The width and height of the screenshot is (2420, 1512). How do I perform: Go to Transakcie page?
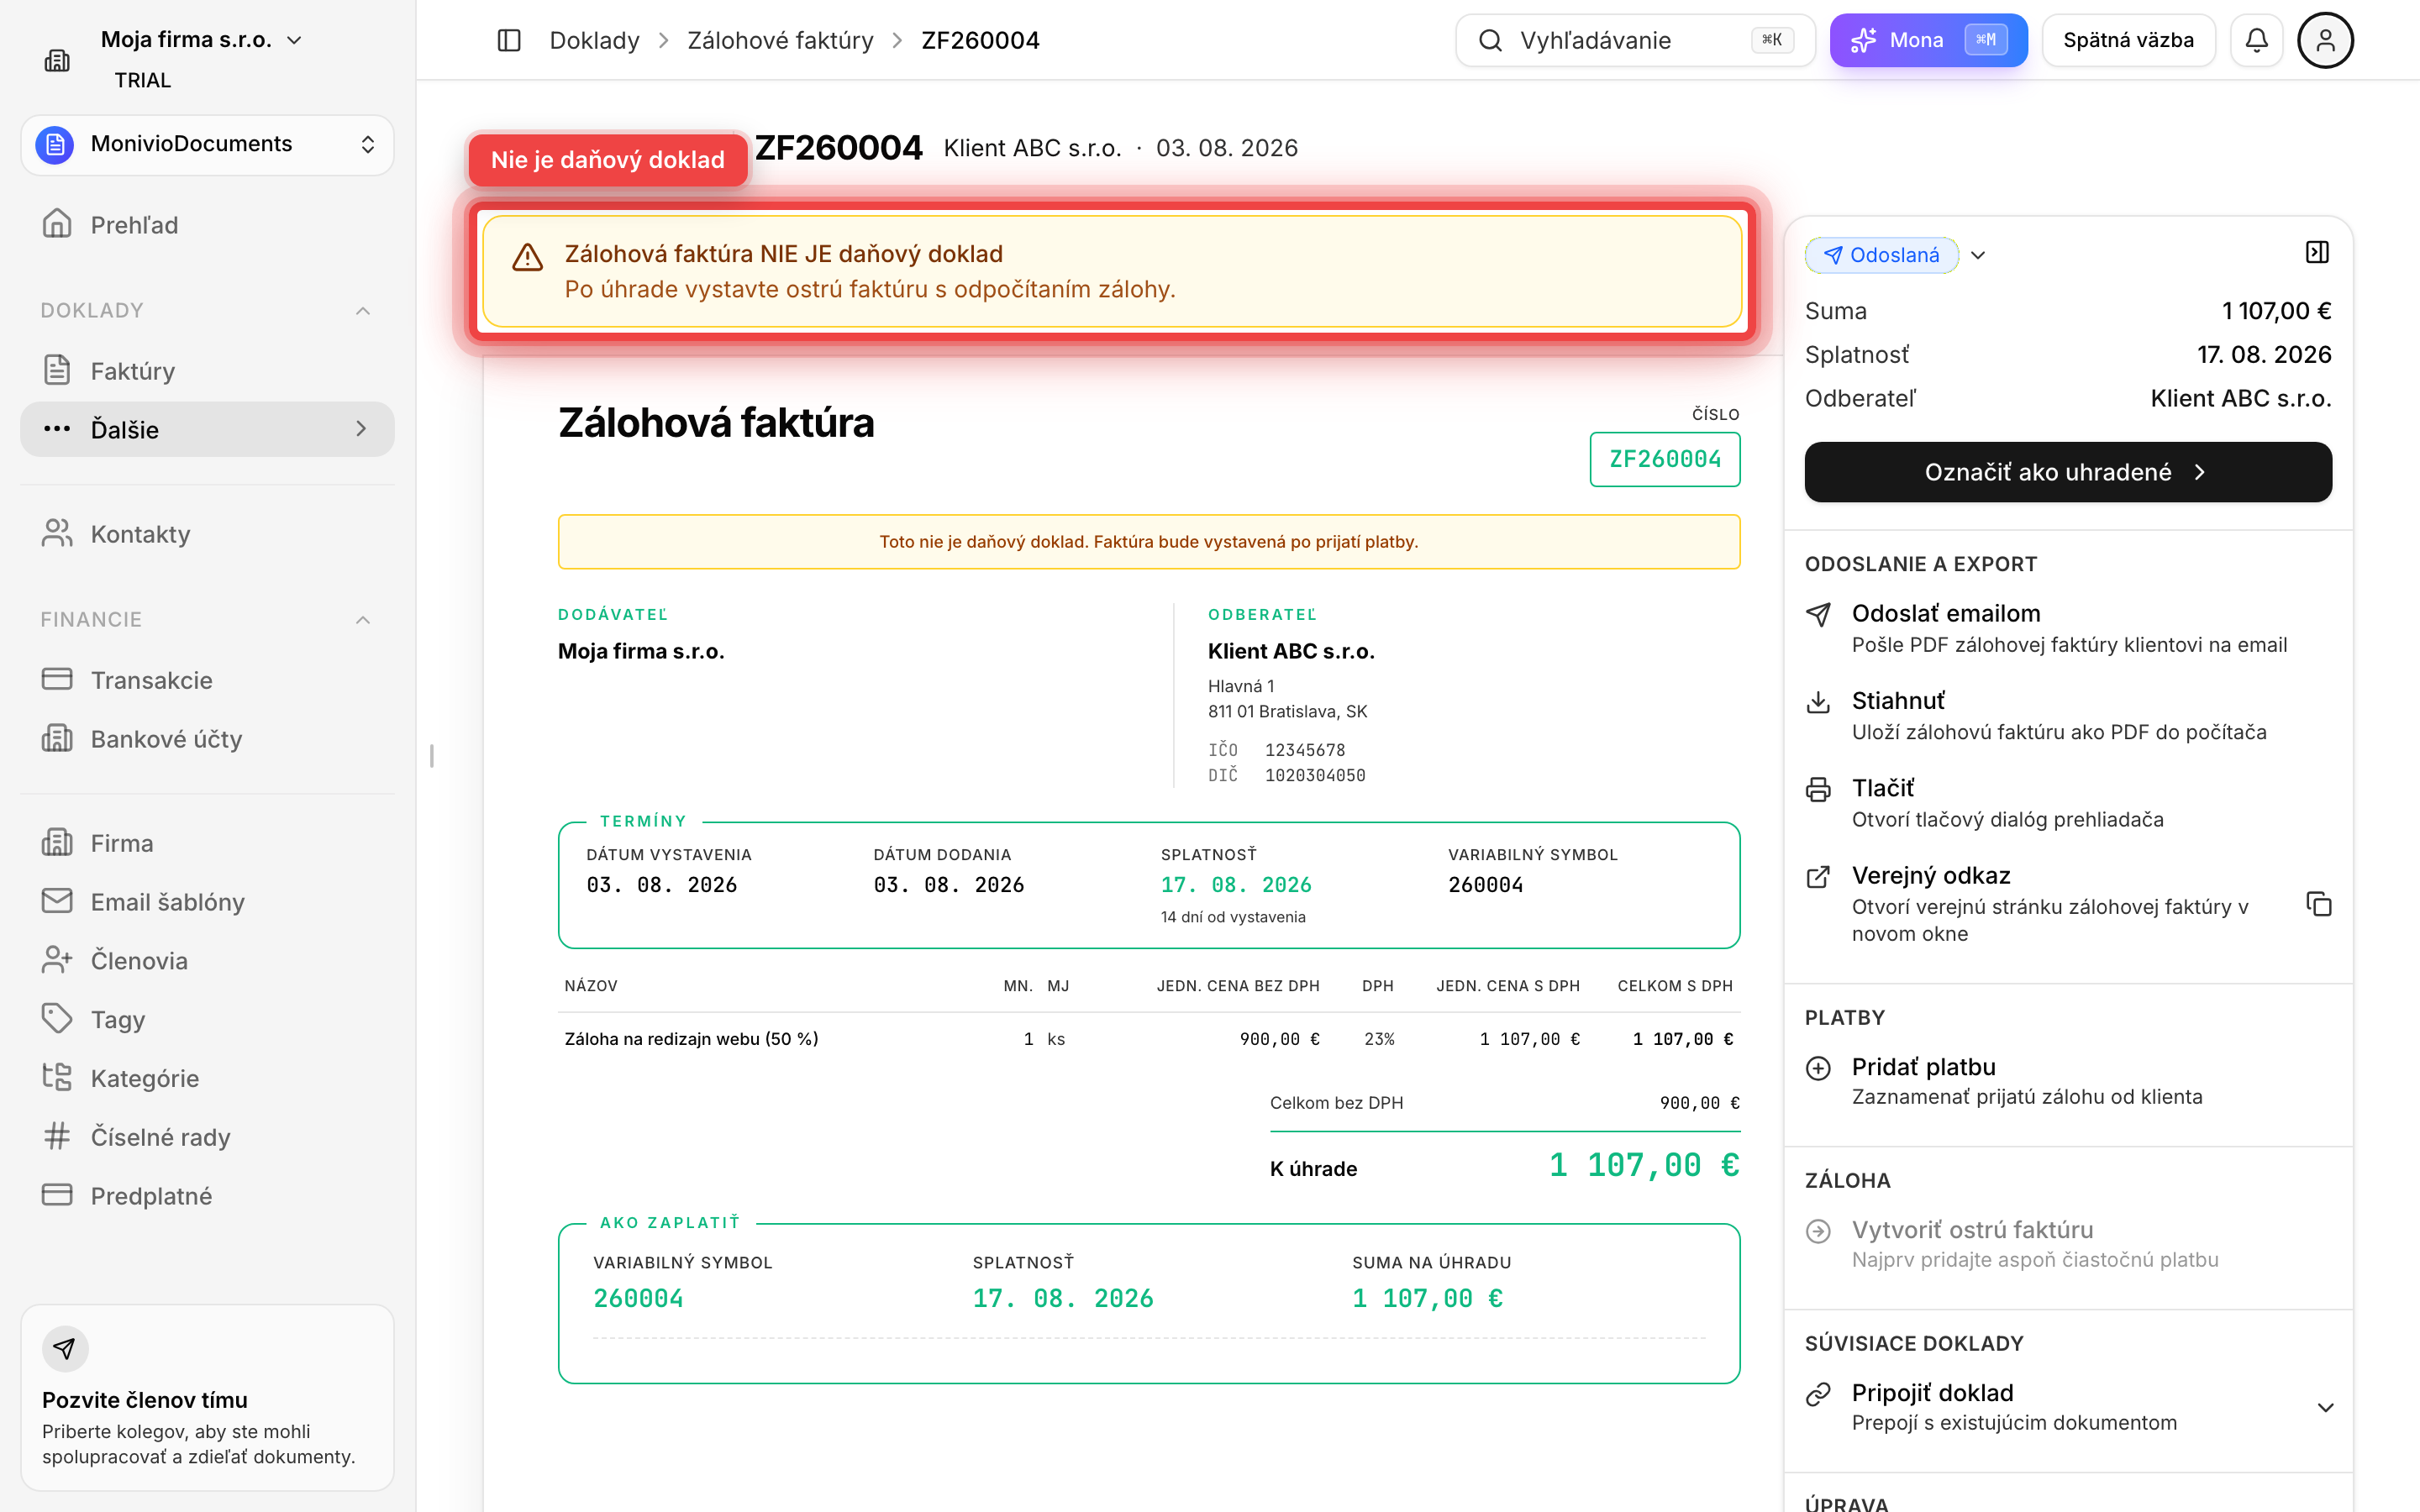coord(208,680)
